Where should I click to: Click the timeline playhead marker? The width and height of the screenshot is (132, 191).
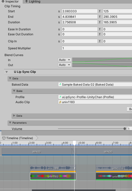(x=74, y=143)
